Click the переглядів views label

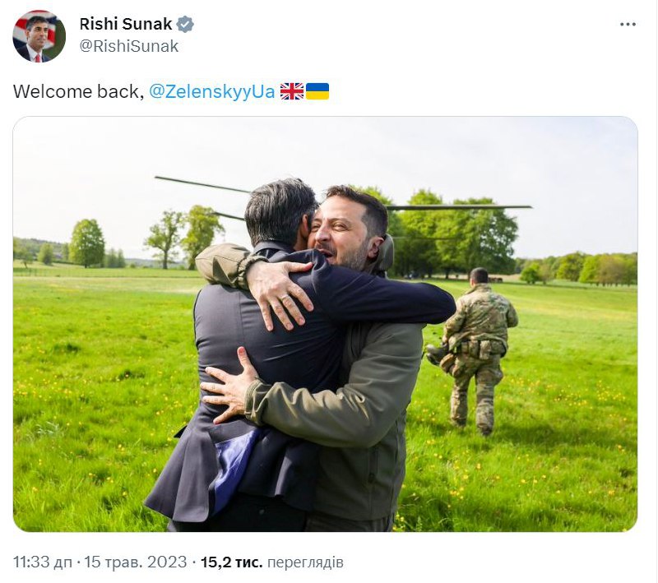(x=305, y=562)
